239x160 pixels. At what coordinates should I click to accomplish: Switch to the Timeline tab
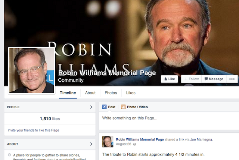click(x=68, y=93)
